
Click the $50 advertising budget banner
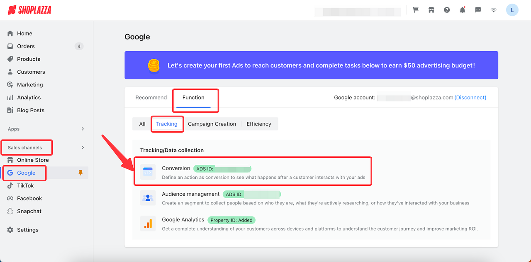point(311,65)
